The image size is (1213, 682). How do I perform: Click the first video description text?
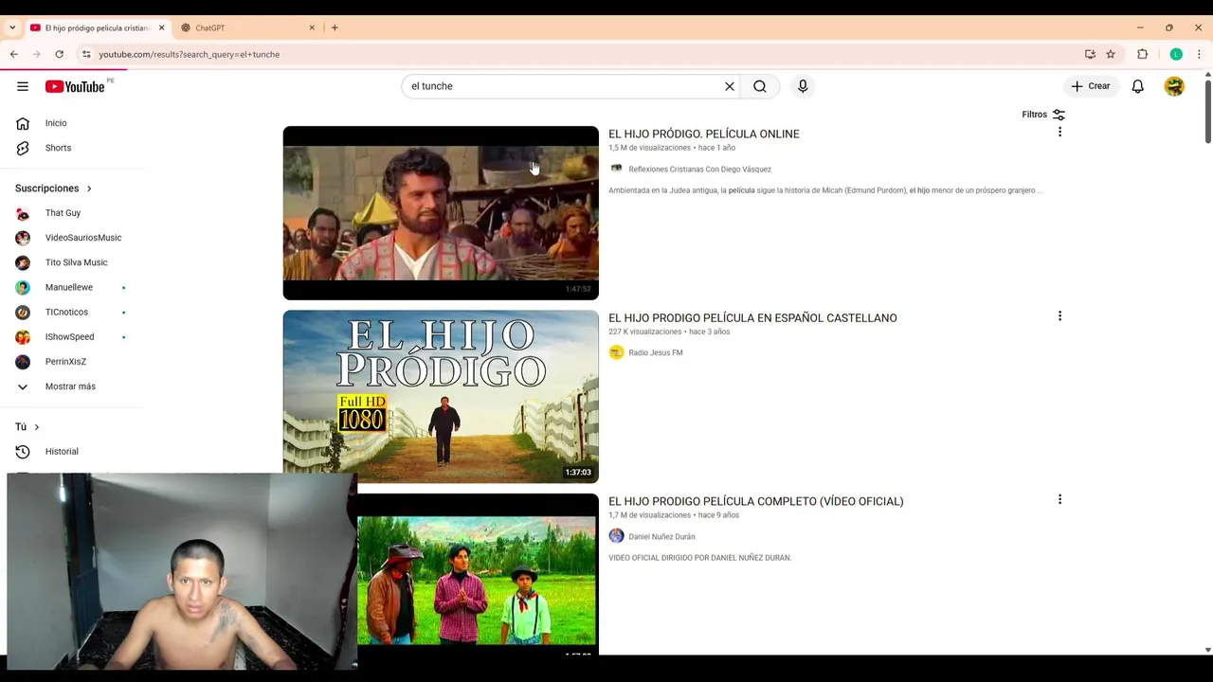tap(825, 190)
